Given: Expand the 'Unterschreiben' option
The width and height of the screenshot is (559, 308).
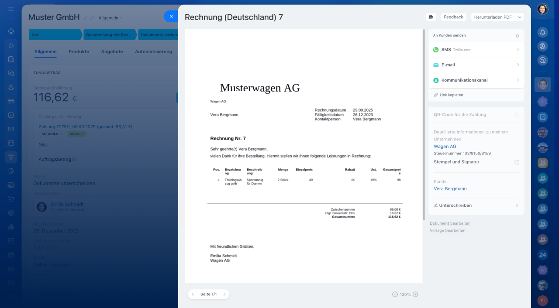Looking at the screenshot, I should 476,205.
